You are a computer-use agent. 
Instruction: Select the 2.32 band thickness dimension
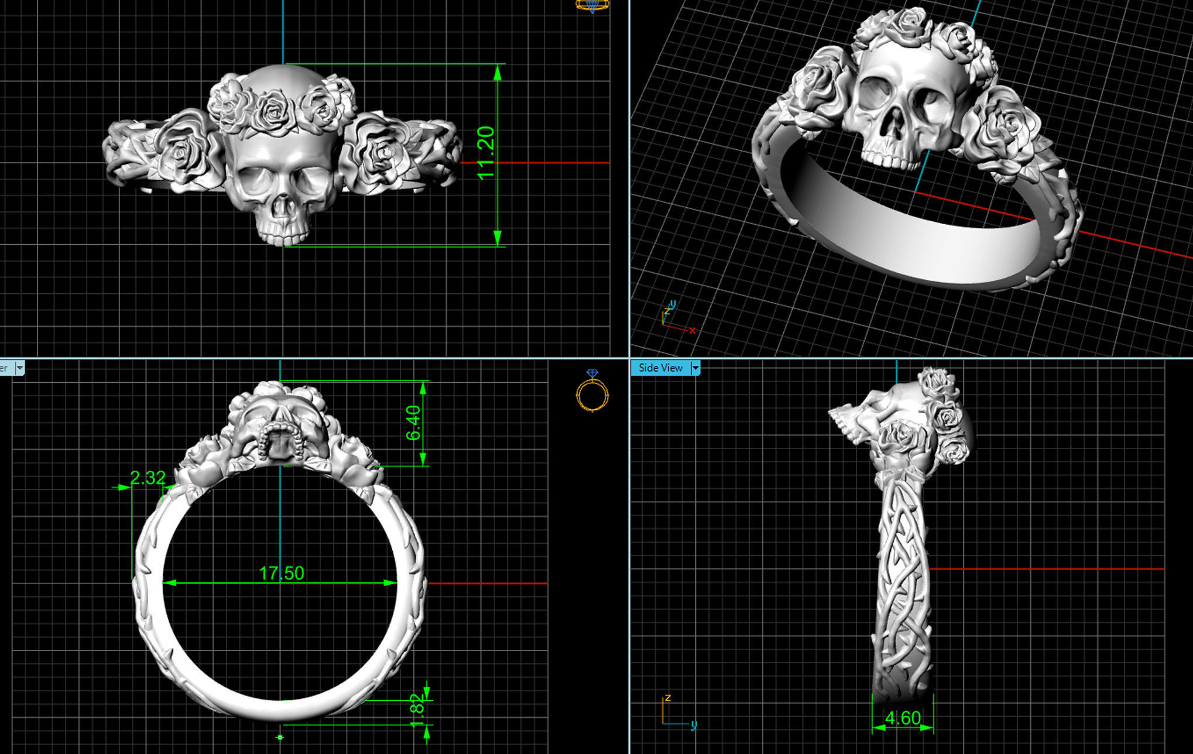(148, 478)
